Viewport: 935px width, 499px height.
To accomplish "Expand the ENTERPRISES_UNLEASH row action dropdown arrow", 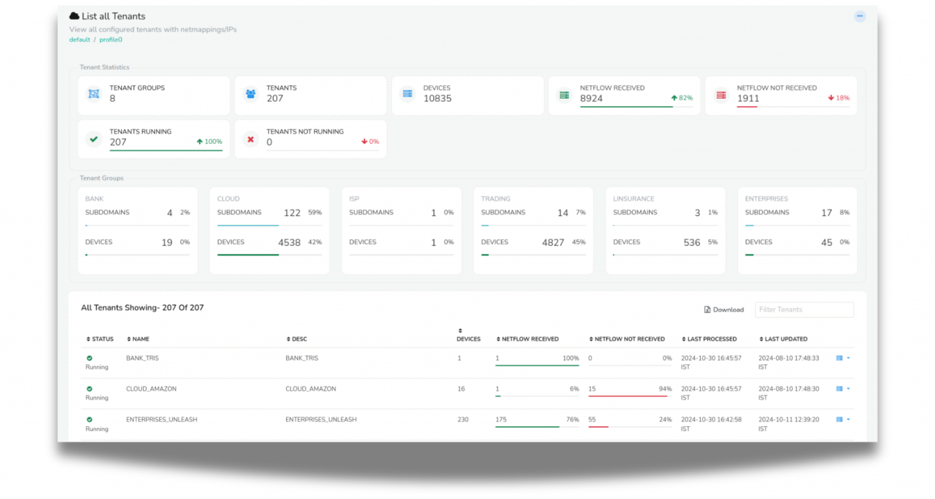I will point(848,420).
